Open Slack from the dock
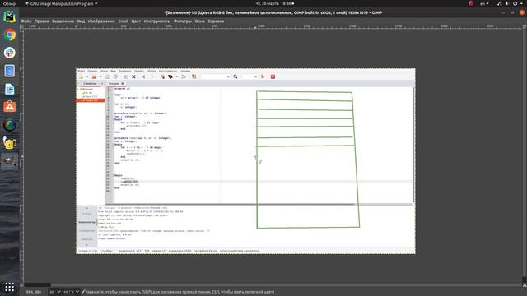This screenshot has width=527, height=296. click(x=9, y=53)
